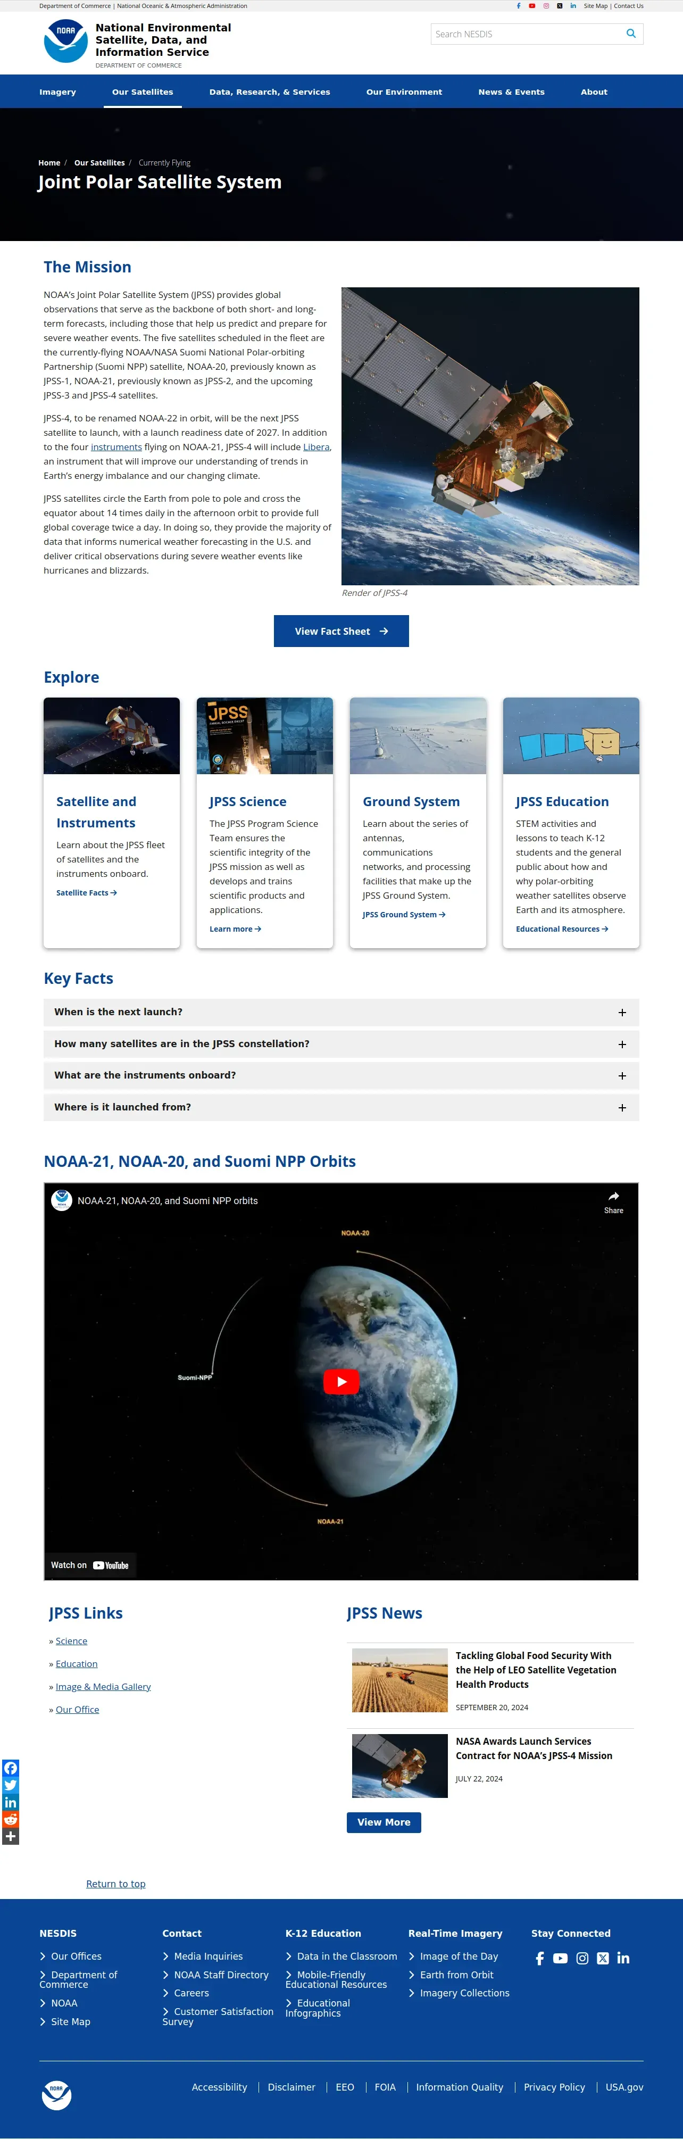This screenshot has width=683, height=2139.
Task: Click the Ground System card image
Action: (x=418, y=736)
